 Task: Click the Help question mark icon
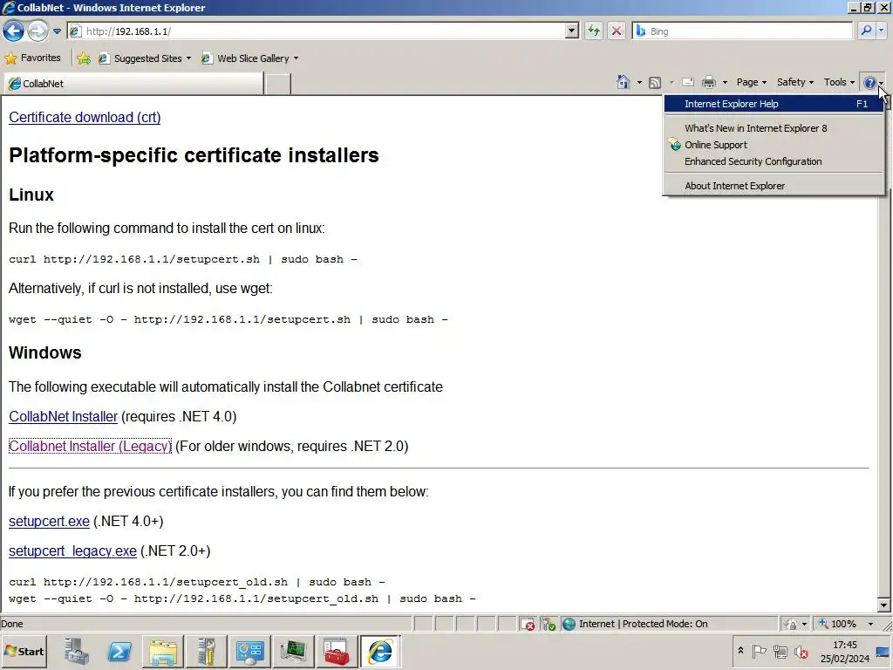coord(869,83)
